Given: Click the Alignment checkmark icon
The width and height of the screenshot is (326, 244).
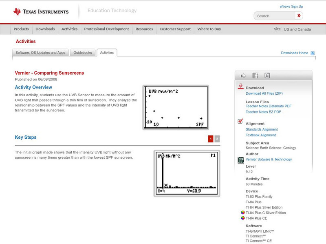Looking at the screenshot, I should click(240, 121).
